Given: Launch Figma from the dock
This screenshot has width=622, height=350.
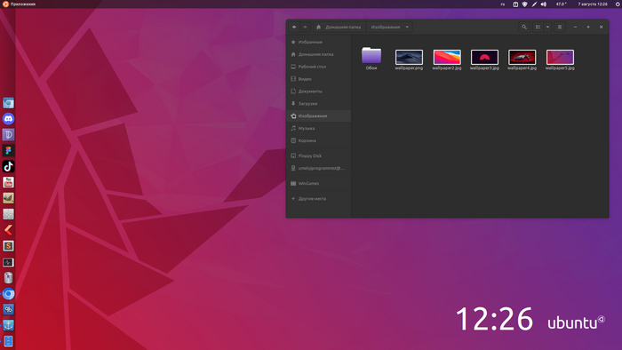Looking at the screenshot, I should point(8,151).
